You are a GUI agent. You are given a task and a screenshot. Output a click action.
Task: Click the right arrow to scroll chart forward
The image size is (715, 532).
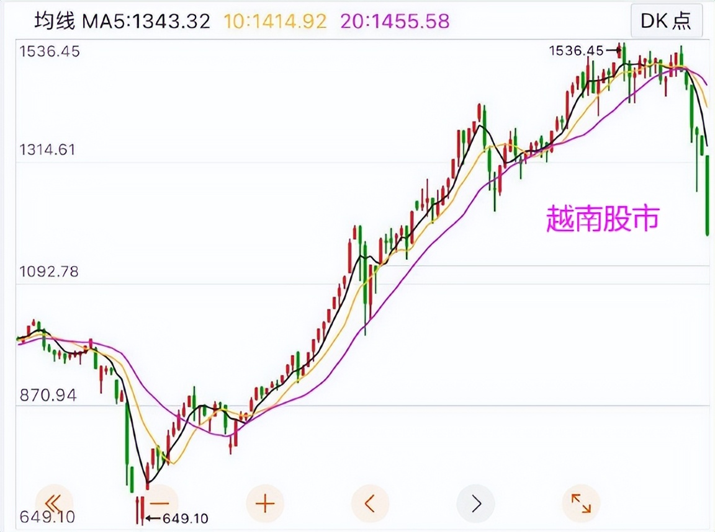(475, 503)
